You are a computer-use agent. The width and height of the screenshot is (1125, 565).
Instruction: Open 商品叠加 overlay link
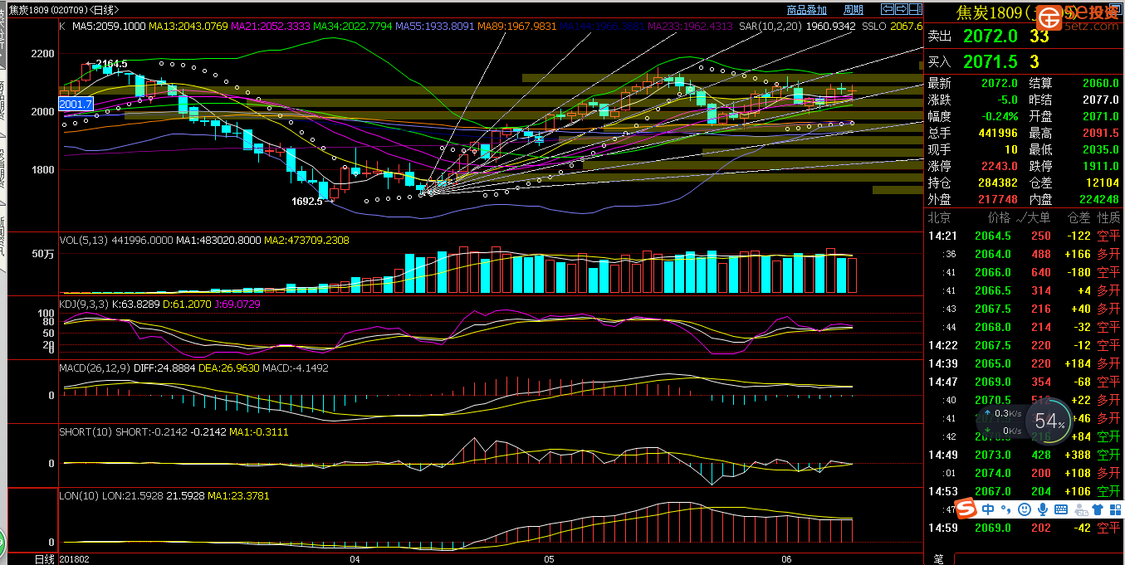click(x=807, y=10)
